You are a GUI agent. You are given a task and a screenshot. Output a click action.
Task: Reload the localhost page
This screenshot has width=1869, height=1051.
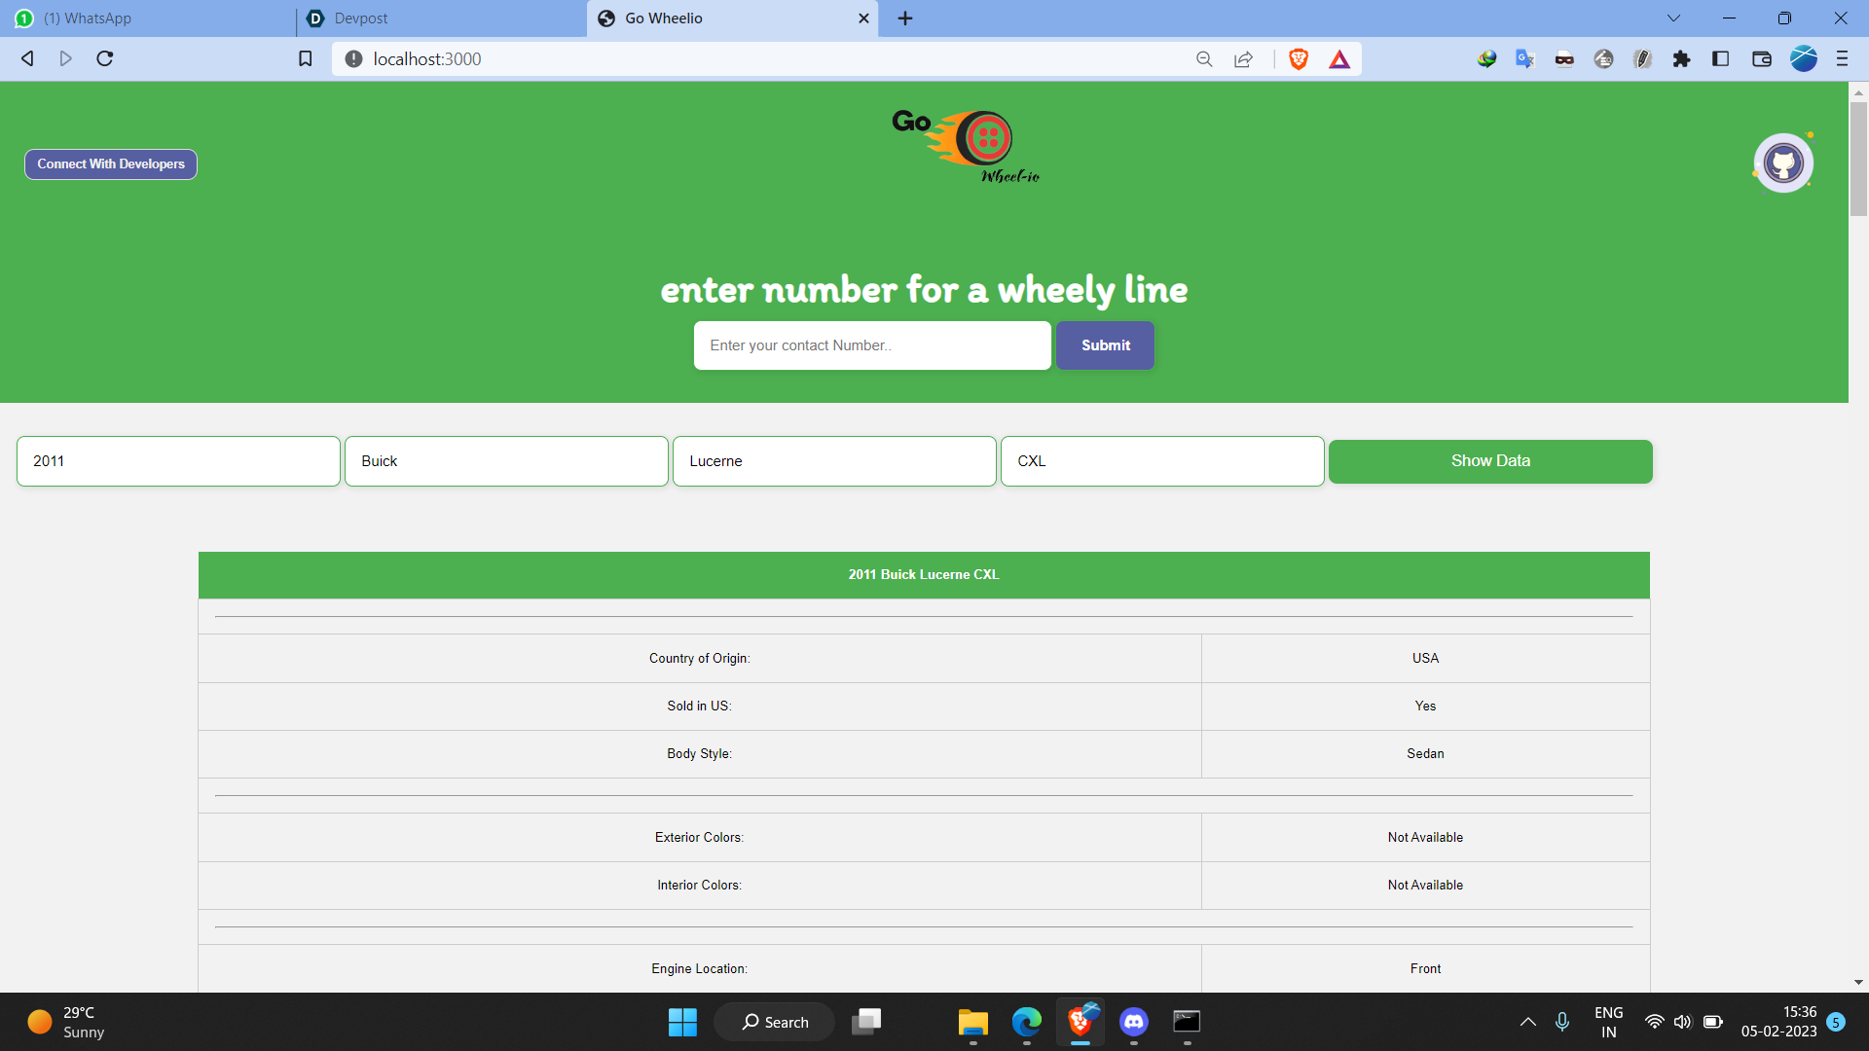tap(105, 59)
